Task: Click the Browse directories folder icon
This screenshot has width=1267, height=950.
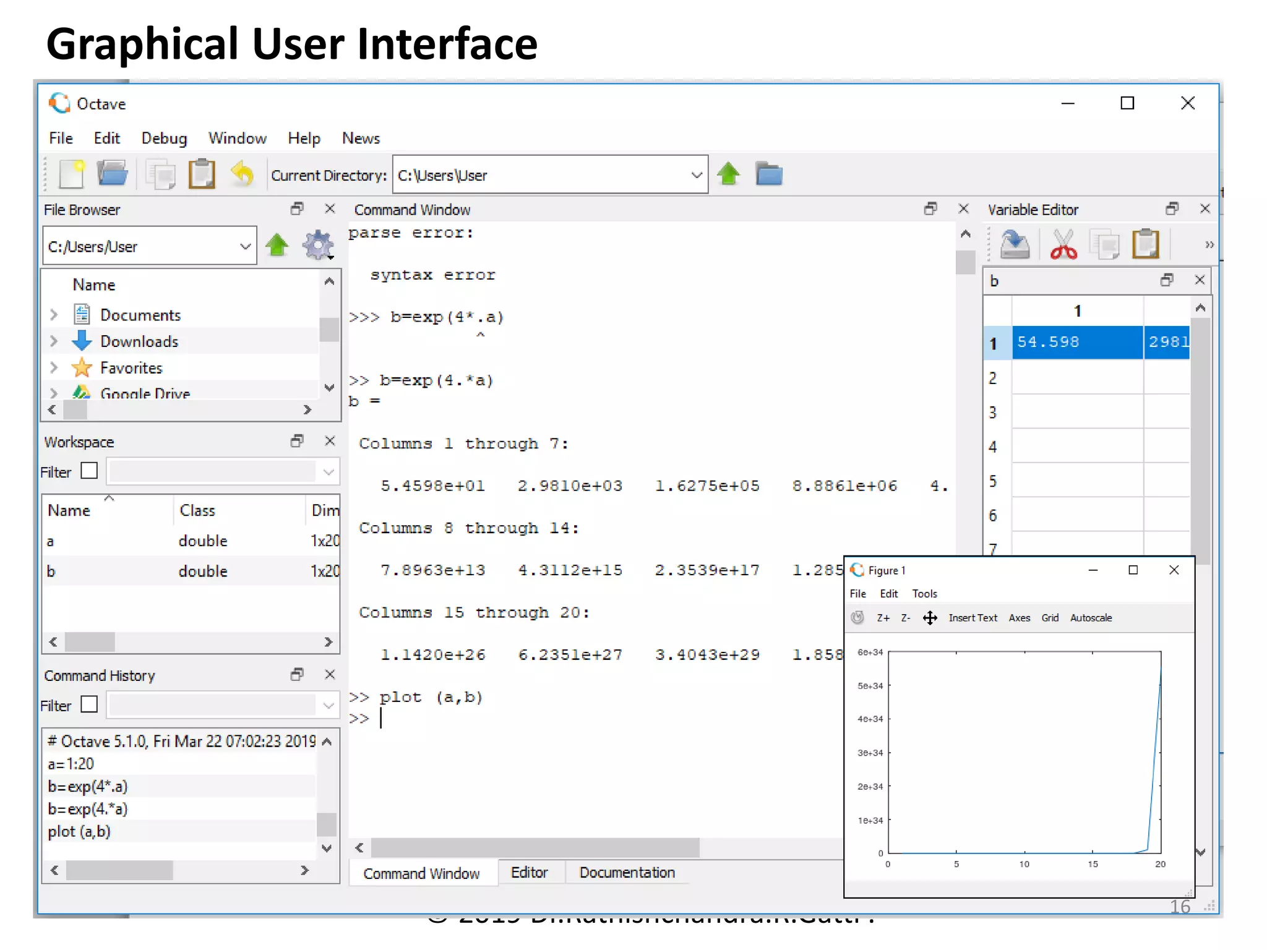Action: click(x=769, y=174)
